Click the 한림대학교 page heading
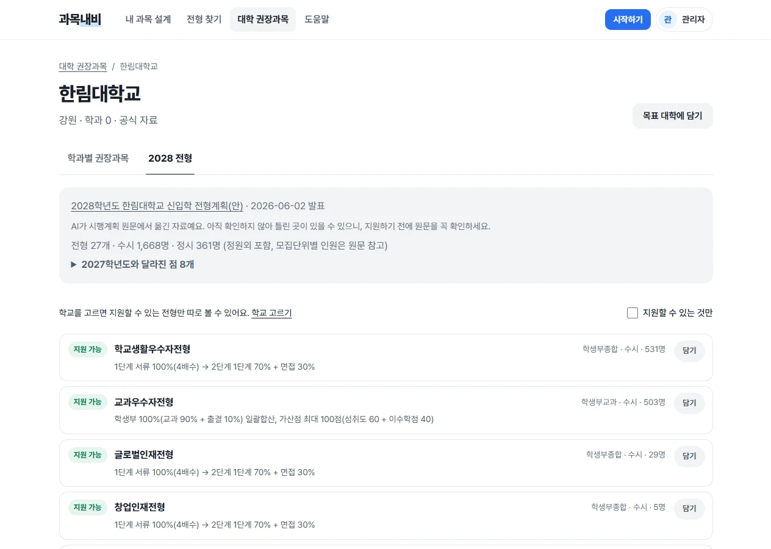 click(x=100, y=93)
